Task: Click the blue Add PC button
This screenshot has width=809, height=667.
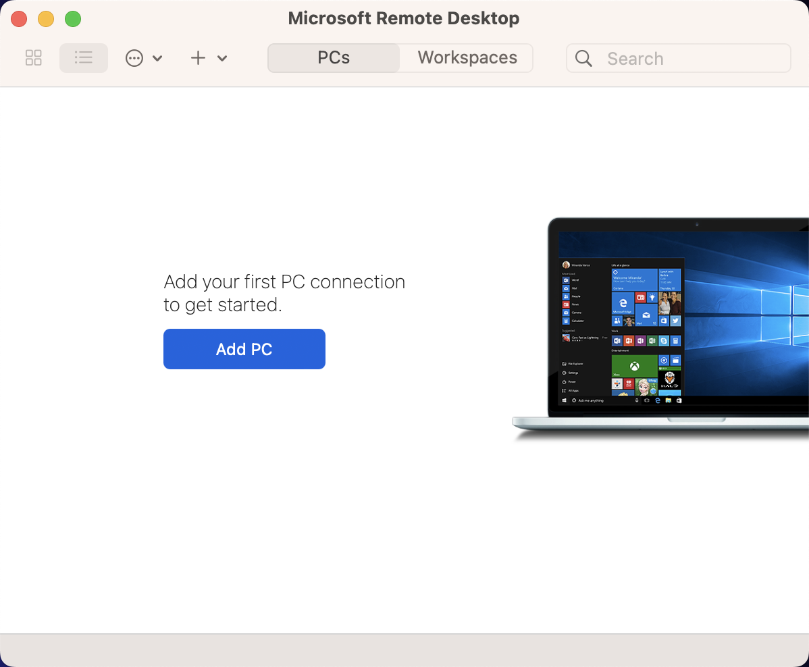Action: pos(244,349)
